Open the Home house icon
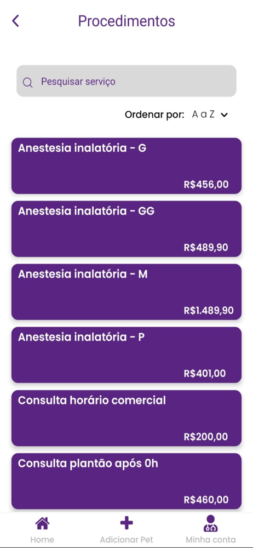This screenshot has height=548, width=253. (42, 523)
